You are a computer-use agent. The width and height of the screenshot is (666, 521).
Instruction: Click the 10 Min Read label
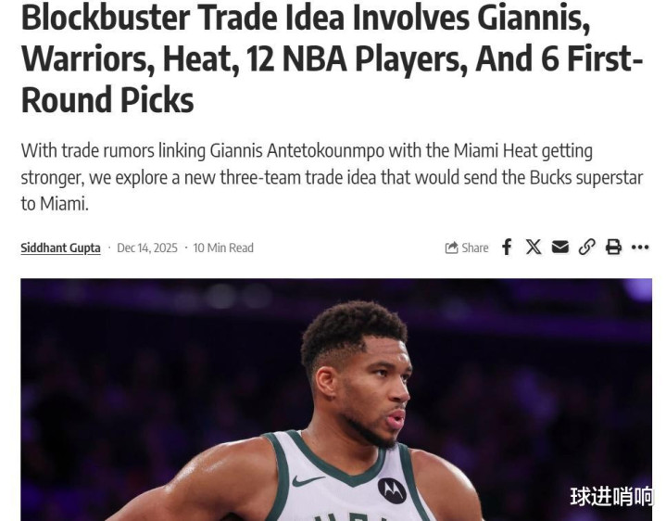click(223, 248)
